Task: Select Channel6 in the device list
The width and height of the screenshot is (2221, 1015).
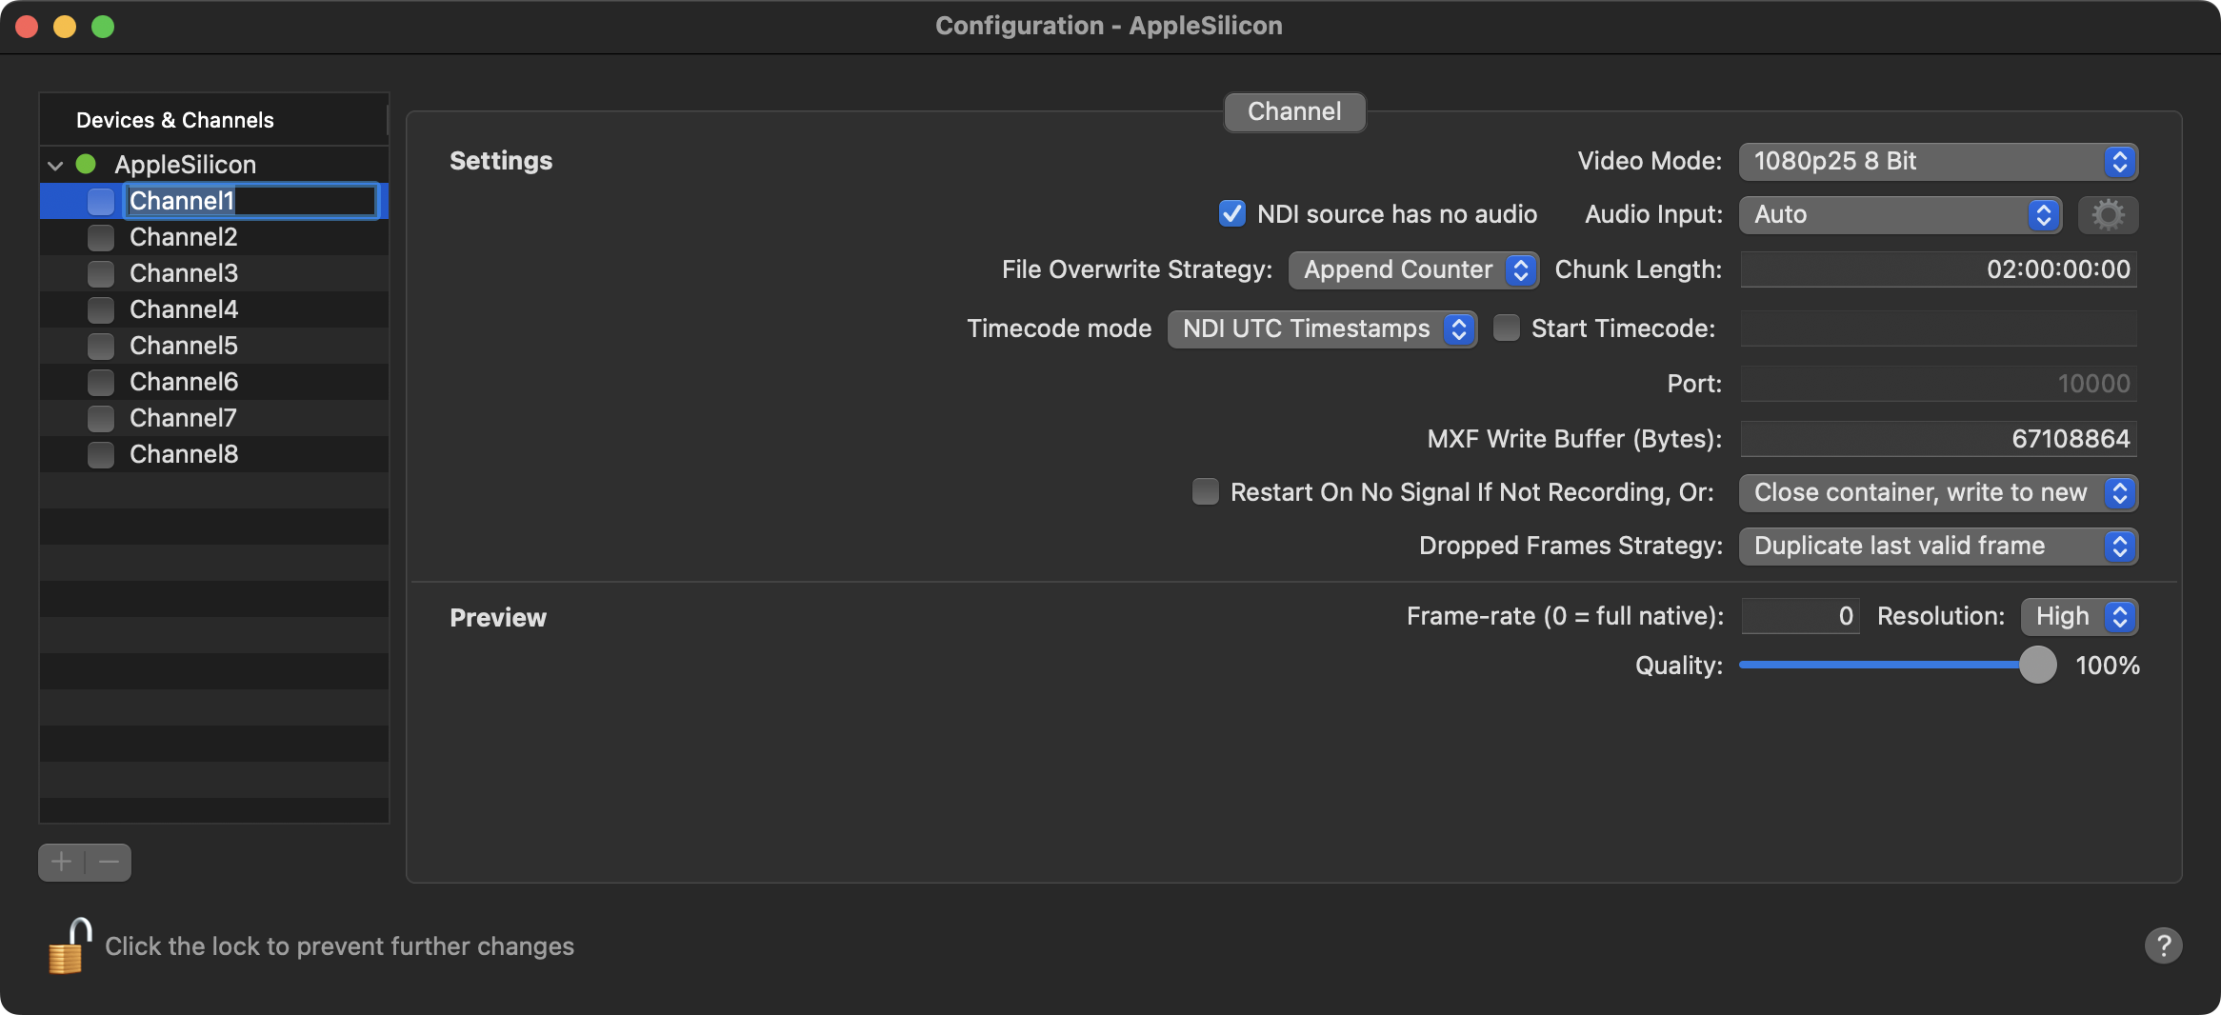Action: pos(214,382)
